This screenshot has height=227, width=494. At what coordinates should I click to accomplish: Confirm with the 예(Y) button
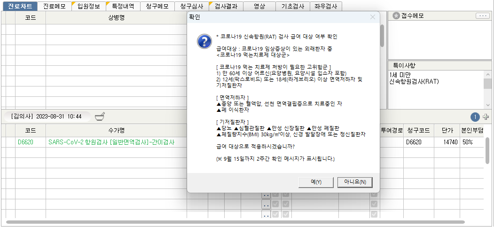coord(316,182)
